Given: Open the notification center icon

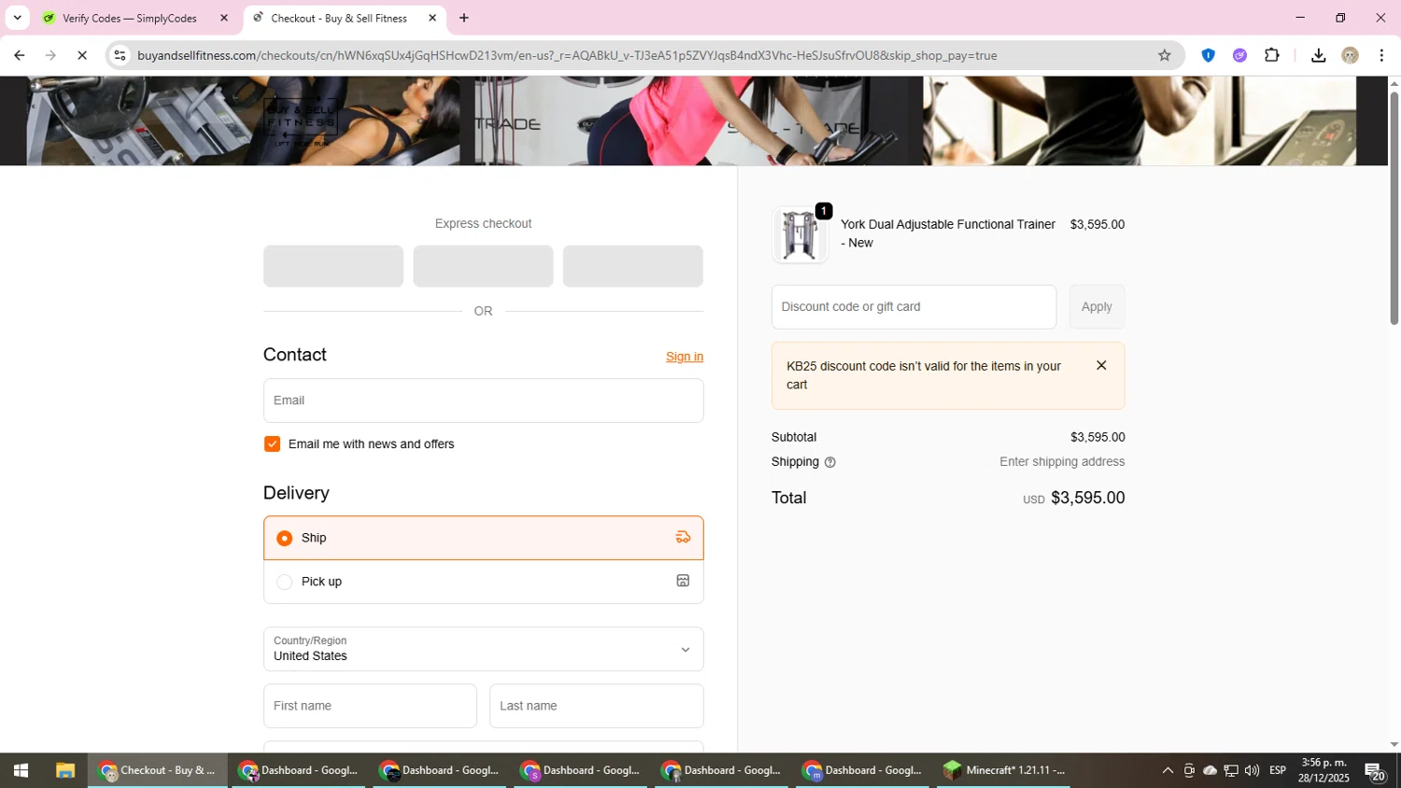Looking at the screenshot, I should 1374,770.
